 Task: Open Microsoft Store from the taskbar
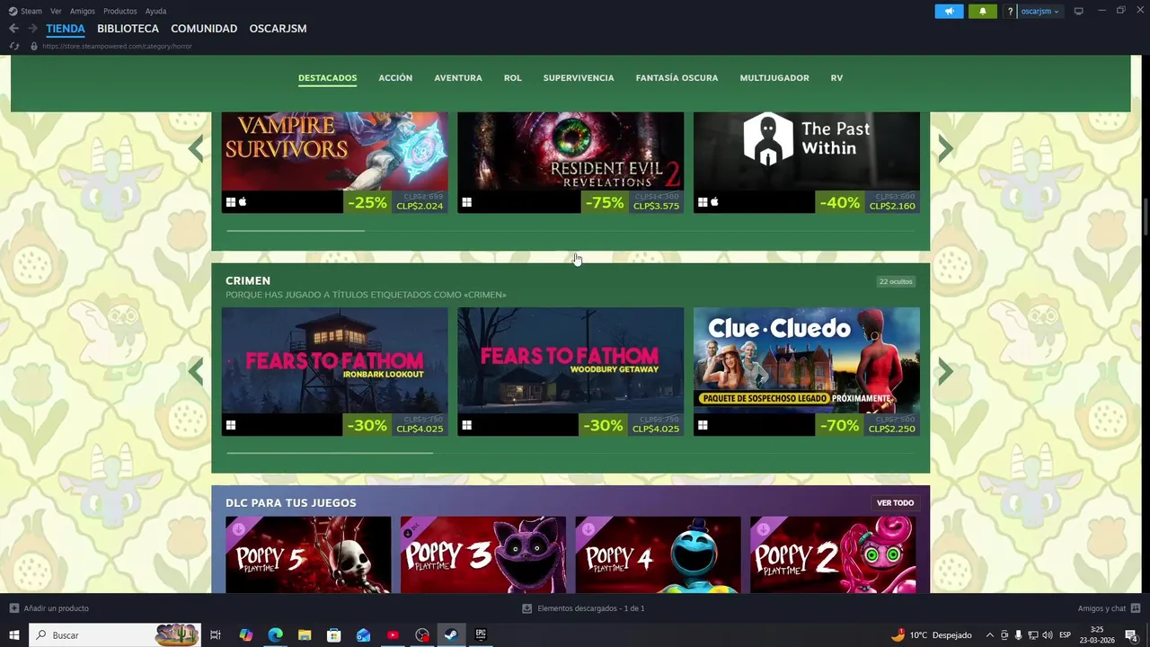pyautogui.click(x=333, y=635)
